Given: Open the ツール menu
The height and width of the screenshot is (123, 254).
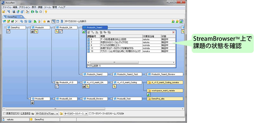Looking at the screenshot, I should coord(47,7).
